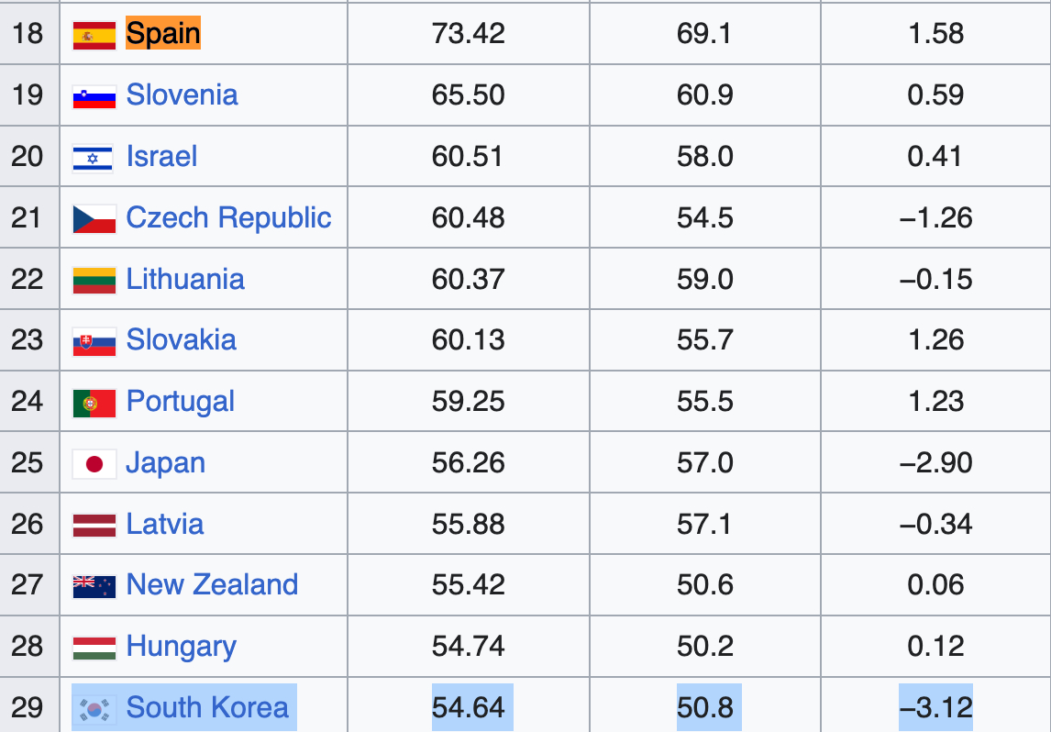Click the Spain flag icon
The width and height of the screenshot is (1051, 732).
94,35
